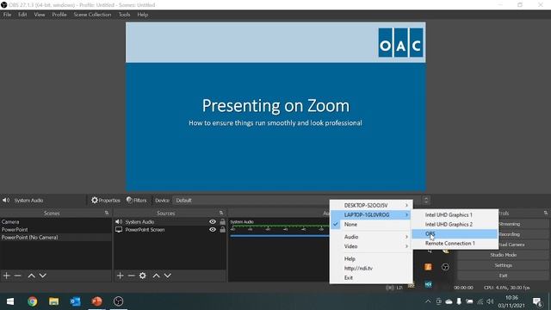
Task: Open the Wi-Fi network tray icon
Action: pyautogui.click(x=480, y=301)
